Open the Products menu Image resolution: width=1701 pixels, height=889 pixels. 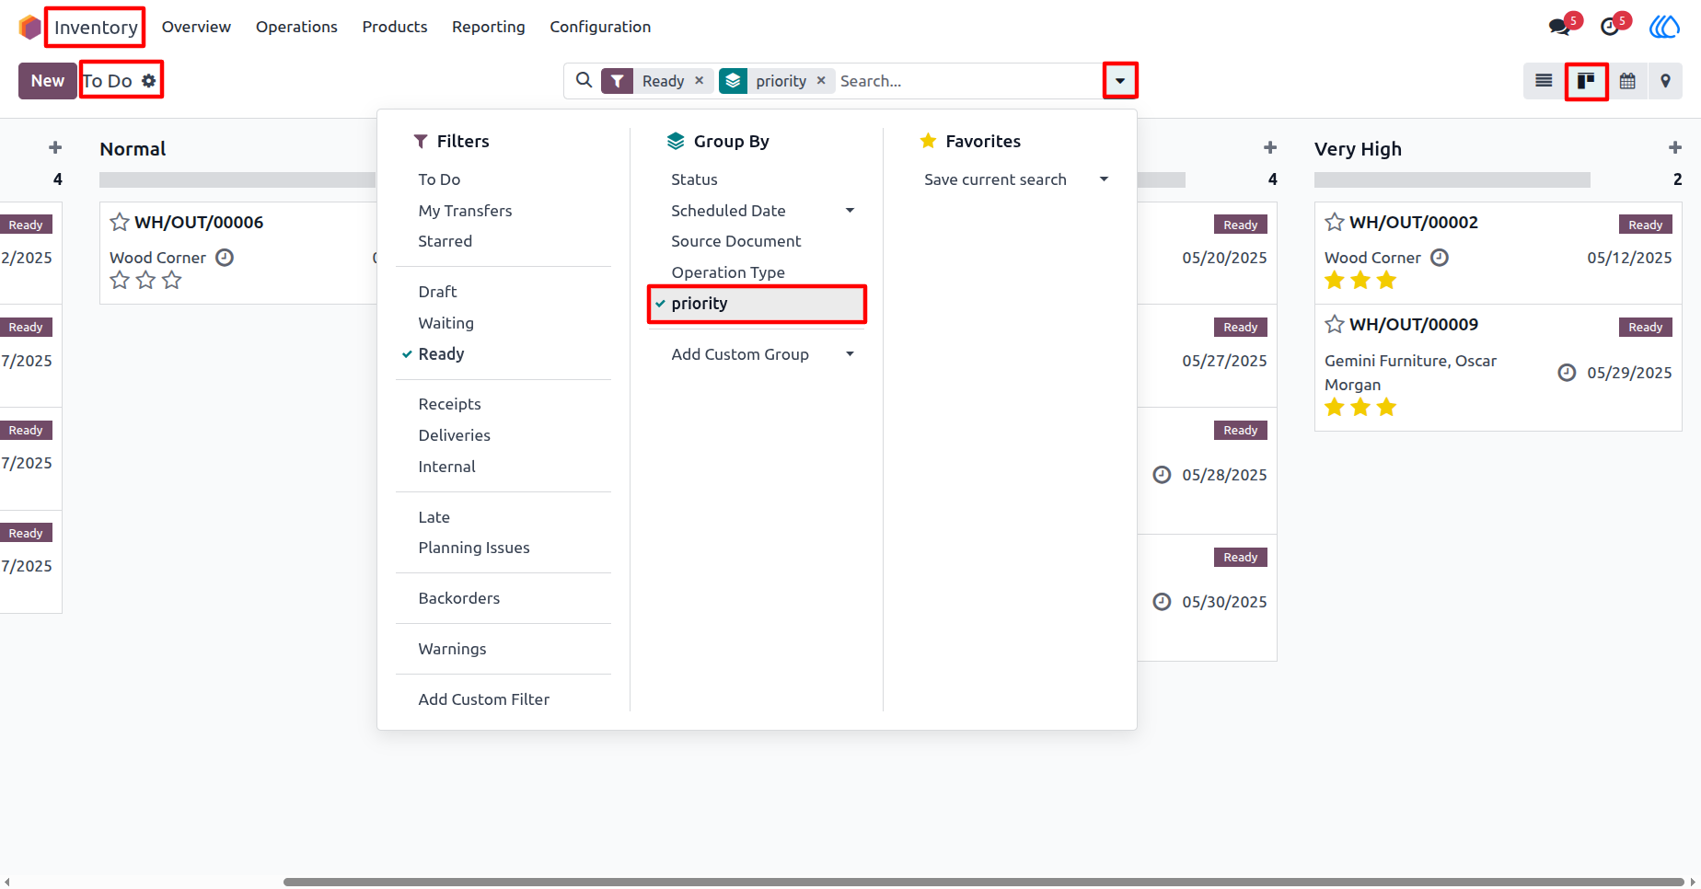click(395, 27)
